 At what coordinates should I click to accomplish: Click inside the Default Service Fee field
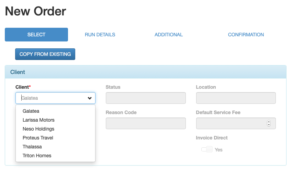[230, 123]
